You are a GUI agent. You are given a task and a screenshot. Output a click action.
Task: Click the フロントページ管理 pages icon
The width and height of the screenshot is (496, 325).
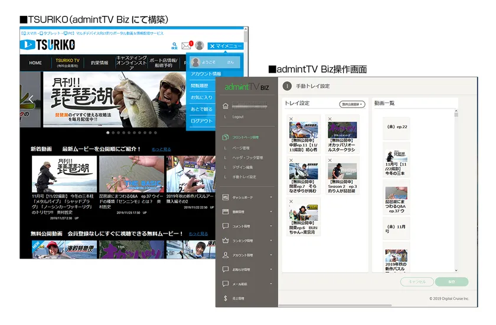coord(225,137)
